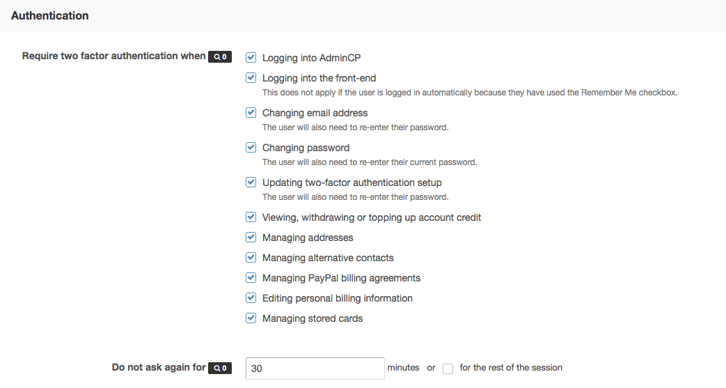Uncheck Viewing, withdrawing or topping up credit
This screenshot has width=726, height=388.
pyautogui.click(x=251, y=217)
